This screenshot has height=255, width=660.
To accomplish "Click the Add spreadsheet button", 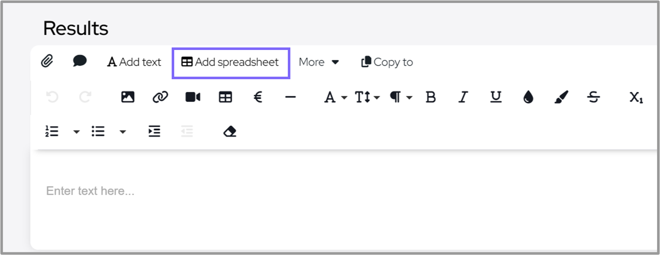I will [230, 62].
